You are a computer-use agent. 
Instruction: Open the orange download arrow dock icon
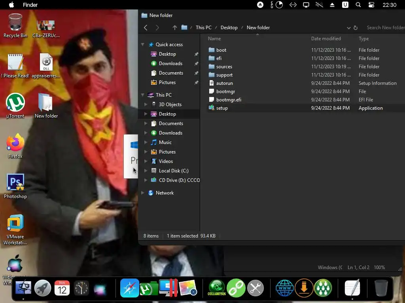[x=304, y=288]
